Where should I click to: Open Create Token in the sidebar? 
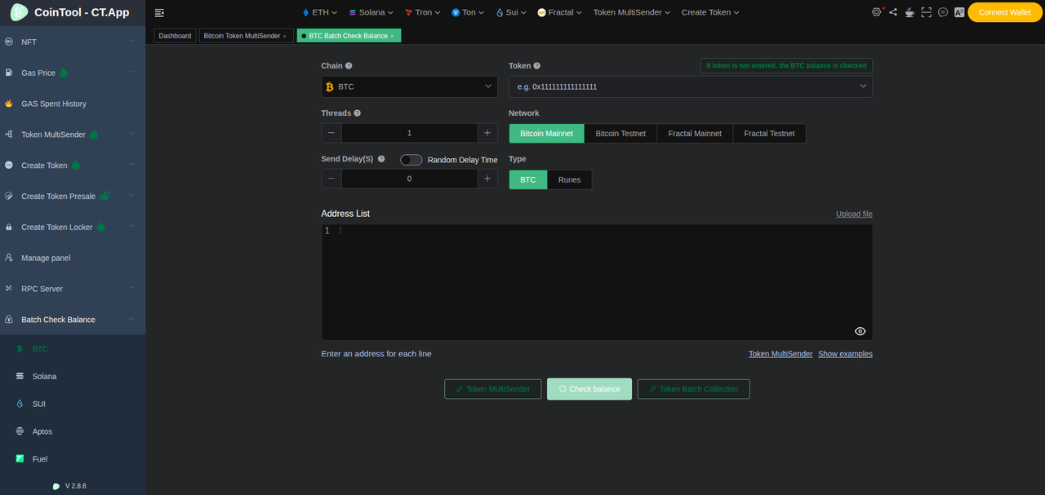(x=44, y=166)
